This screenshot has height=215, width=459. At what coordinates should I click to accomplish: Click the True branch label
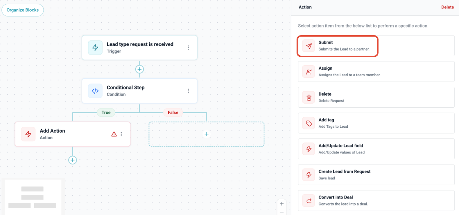click(x=106, y=112)
